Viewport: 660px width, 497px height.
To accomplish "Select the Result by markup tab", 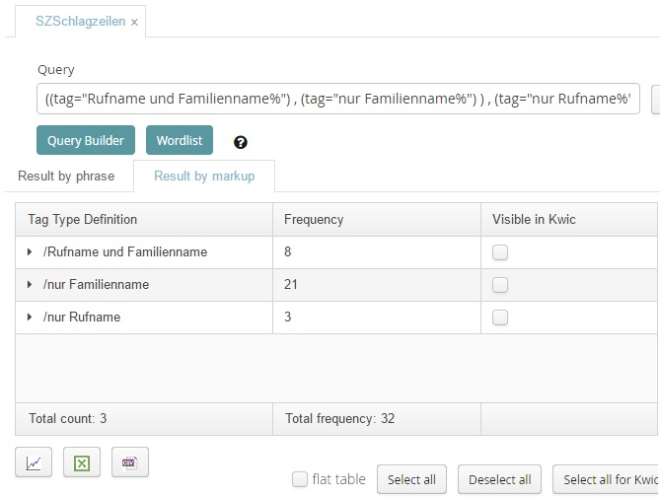I will (x=204, y=177).
